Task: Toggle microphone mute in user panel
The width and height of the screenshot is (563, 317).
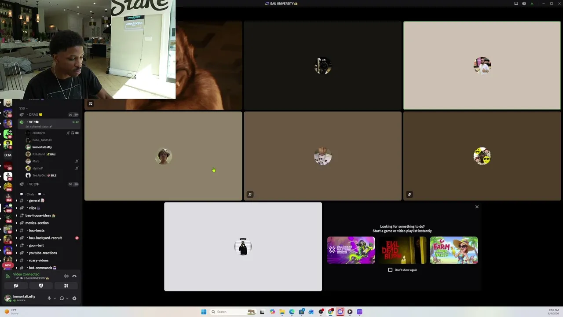Action: (49, 298)
